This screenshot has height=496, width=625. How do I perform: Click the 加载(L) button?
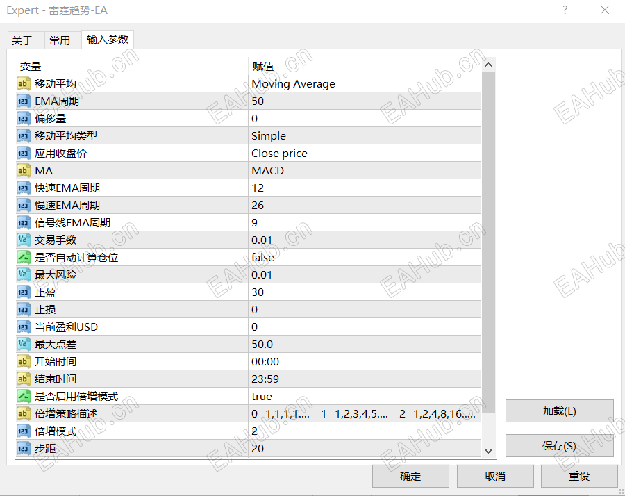(x=559, y=411)
